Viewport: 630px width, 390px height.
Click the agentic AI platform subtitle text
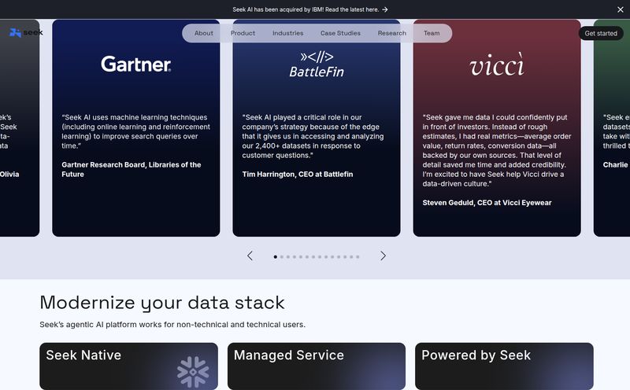click(x=172, y=325)
